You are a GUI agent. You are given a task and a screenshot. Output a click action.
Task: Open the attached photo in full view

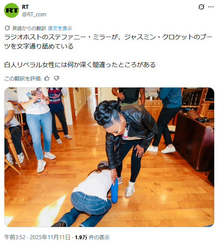[x=109, y=157]
